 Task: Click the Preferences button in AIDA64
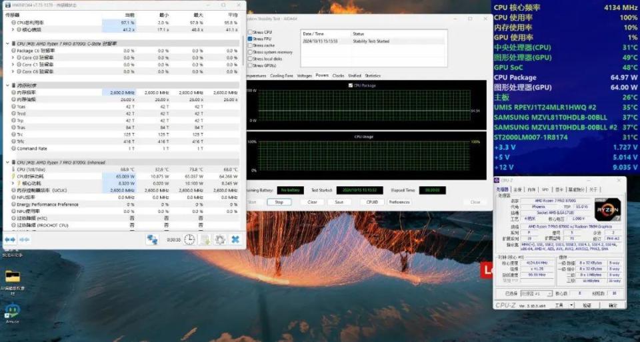pyautogui.click(x=399, y=202)
